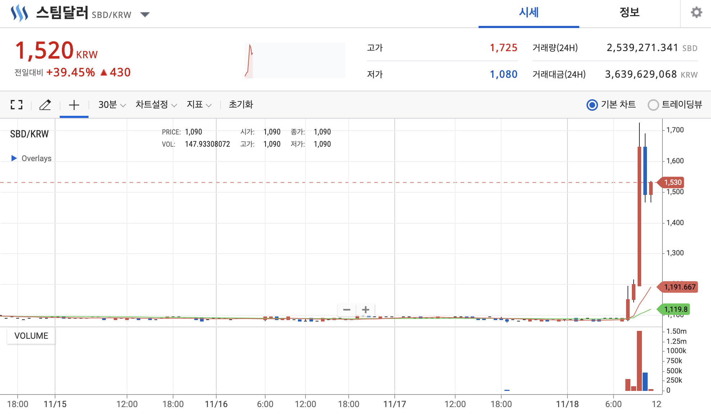Open the 지표 indicators dropdown
The height and width of the screenshot is (415, 711).
(199, 105)
